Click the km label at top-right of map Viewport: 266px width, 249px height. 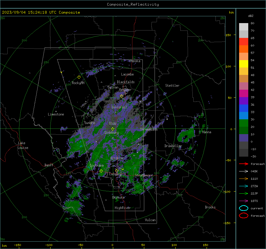231,12
